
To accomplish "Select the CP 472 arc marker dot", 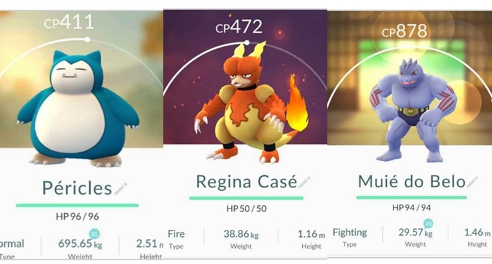I will tap(247, 43).
